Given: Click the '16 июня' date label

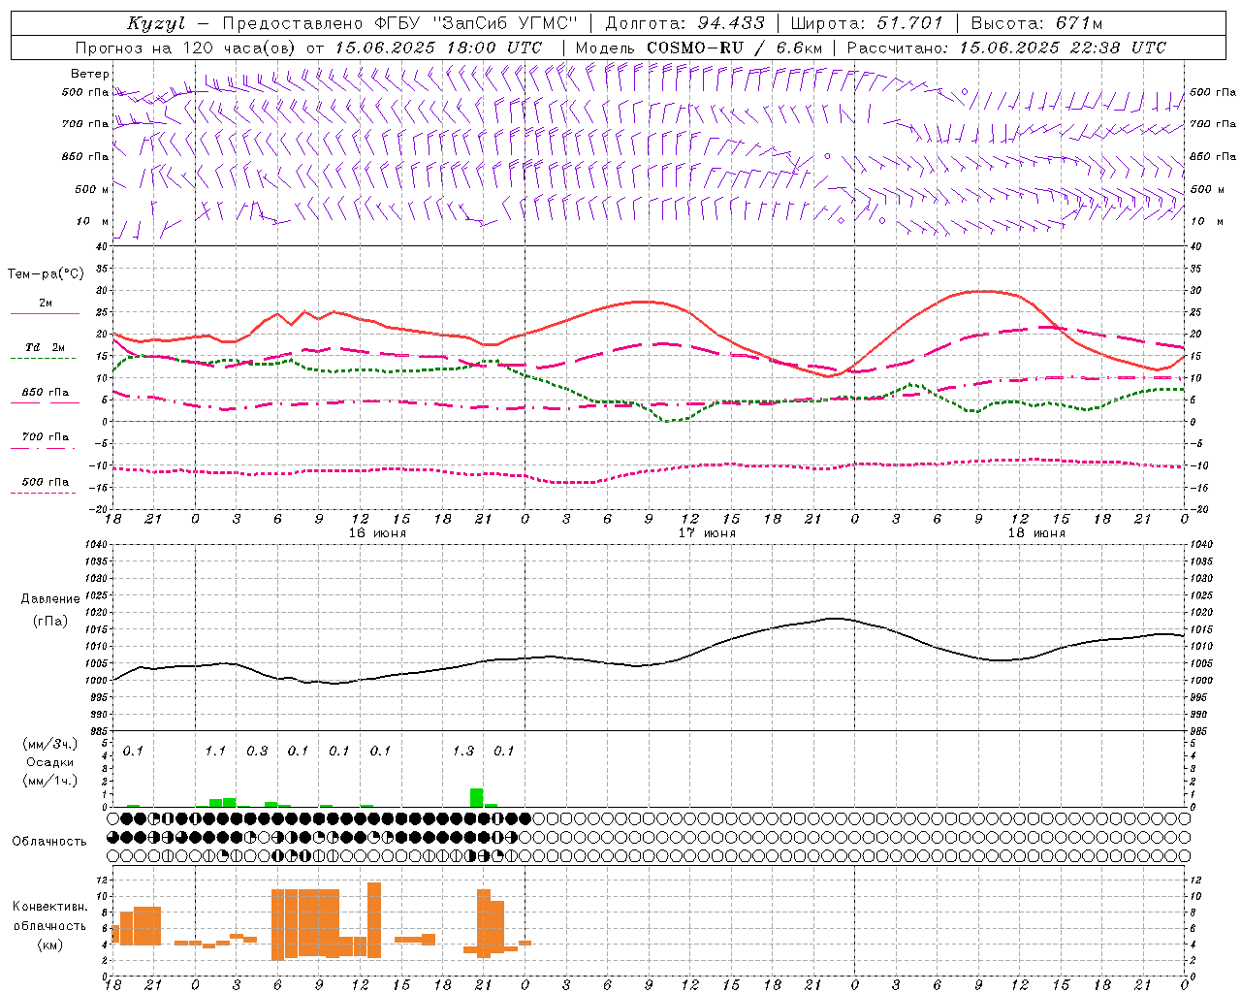Looking at the screenshot, I should 377,532.
